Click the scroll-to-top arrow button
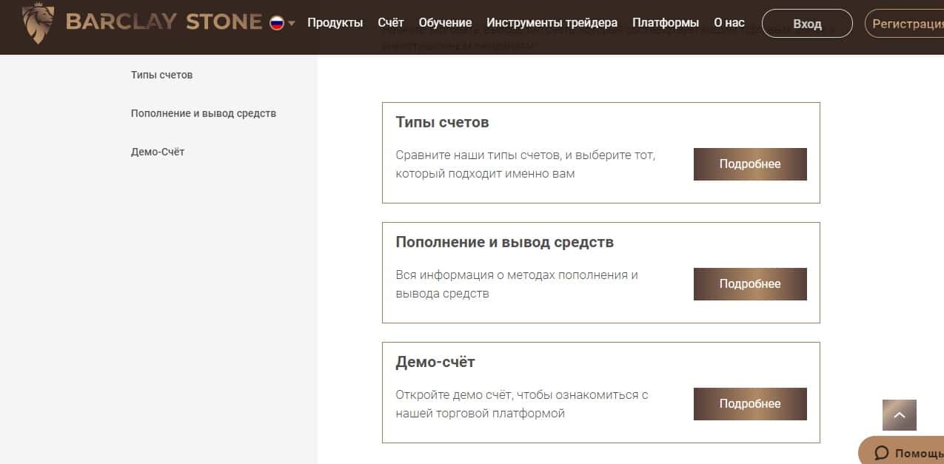The height and width of the screenshot is (464, 944). pyautogui.click(x=900, y=415)
